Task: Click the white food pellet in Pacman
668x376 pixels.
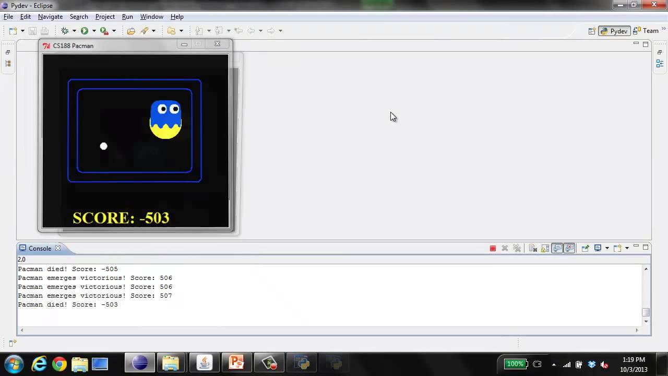Action: (x=103, y=146)
